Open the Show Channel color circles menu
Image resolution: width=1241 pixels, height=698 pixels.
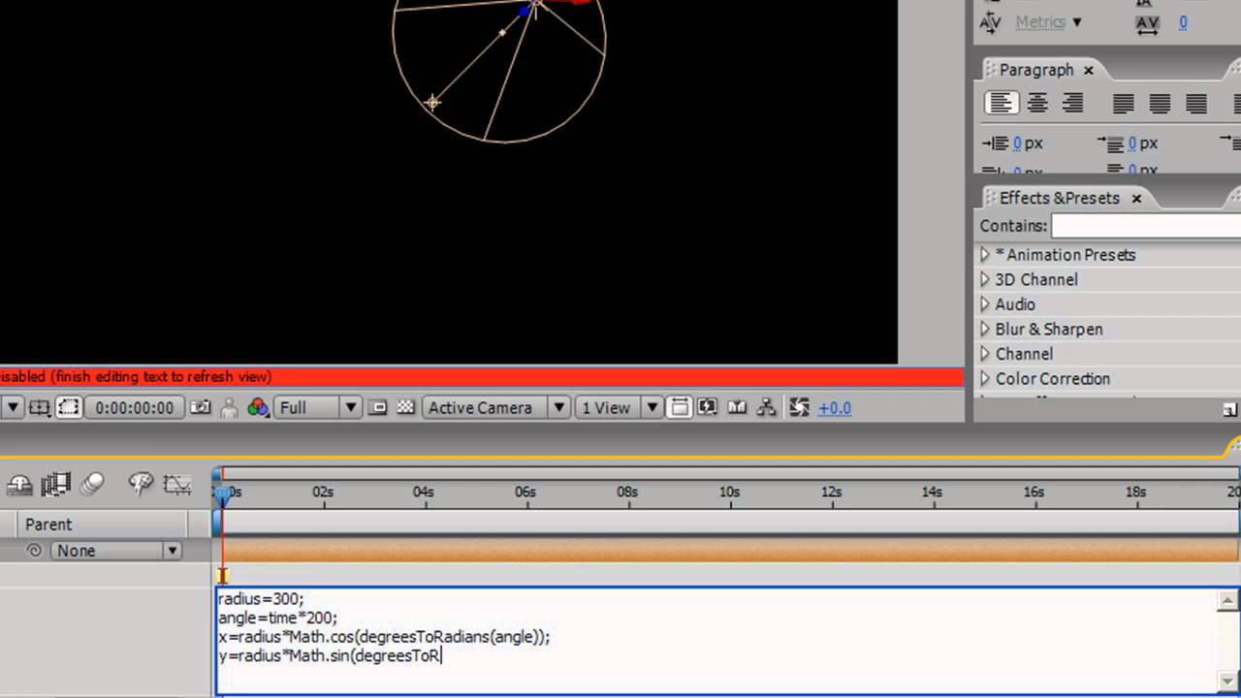pos(258,408)
